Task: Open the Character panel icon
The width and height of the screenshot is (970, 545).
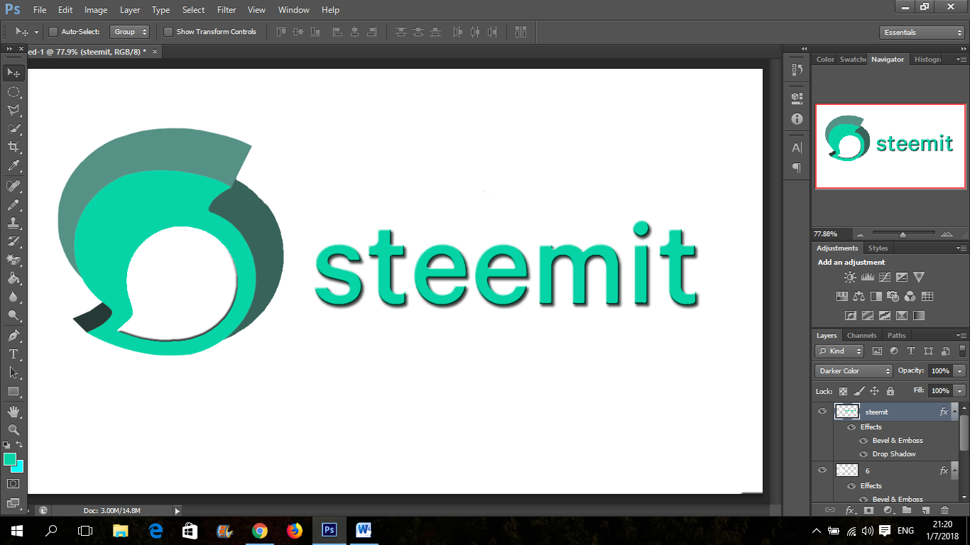Action: pos(797,148)
